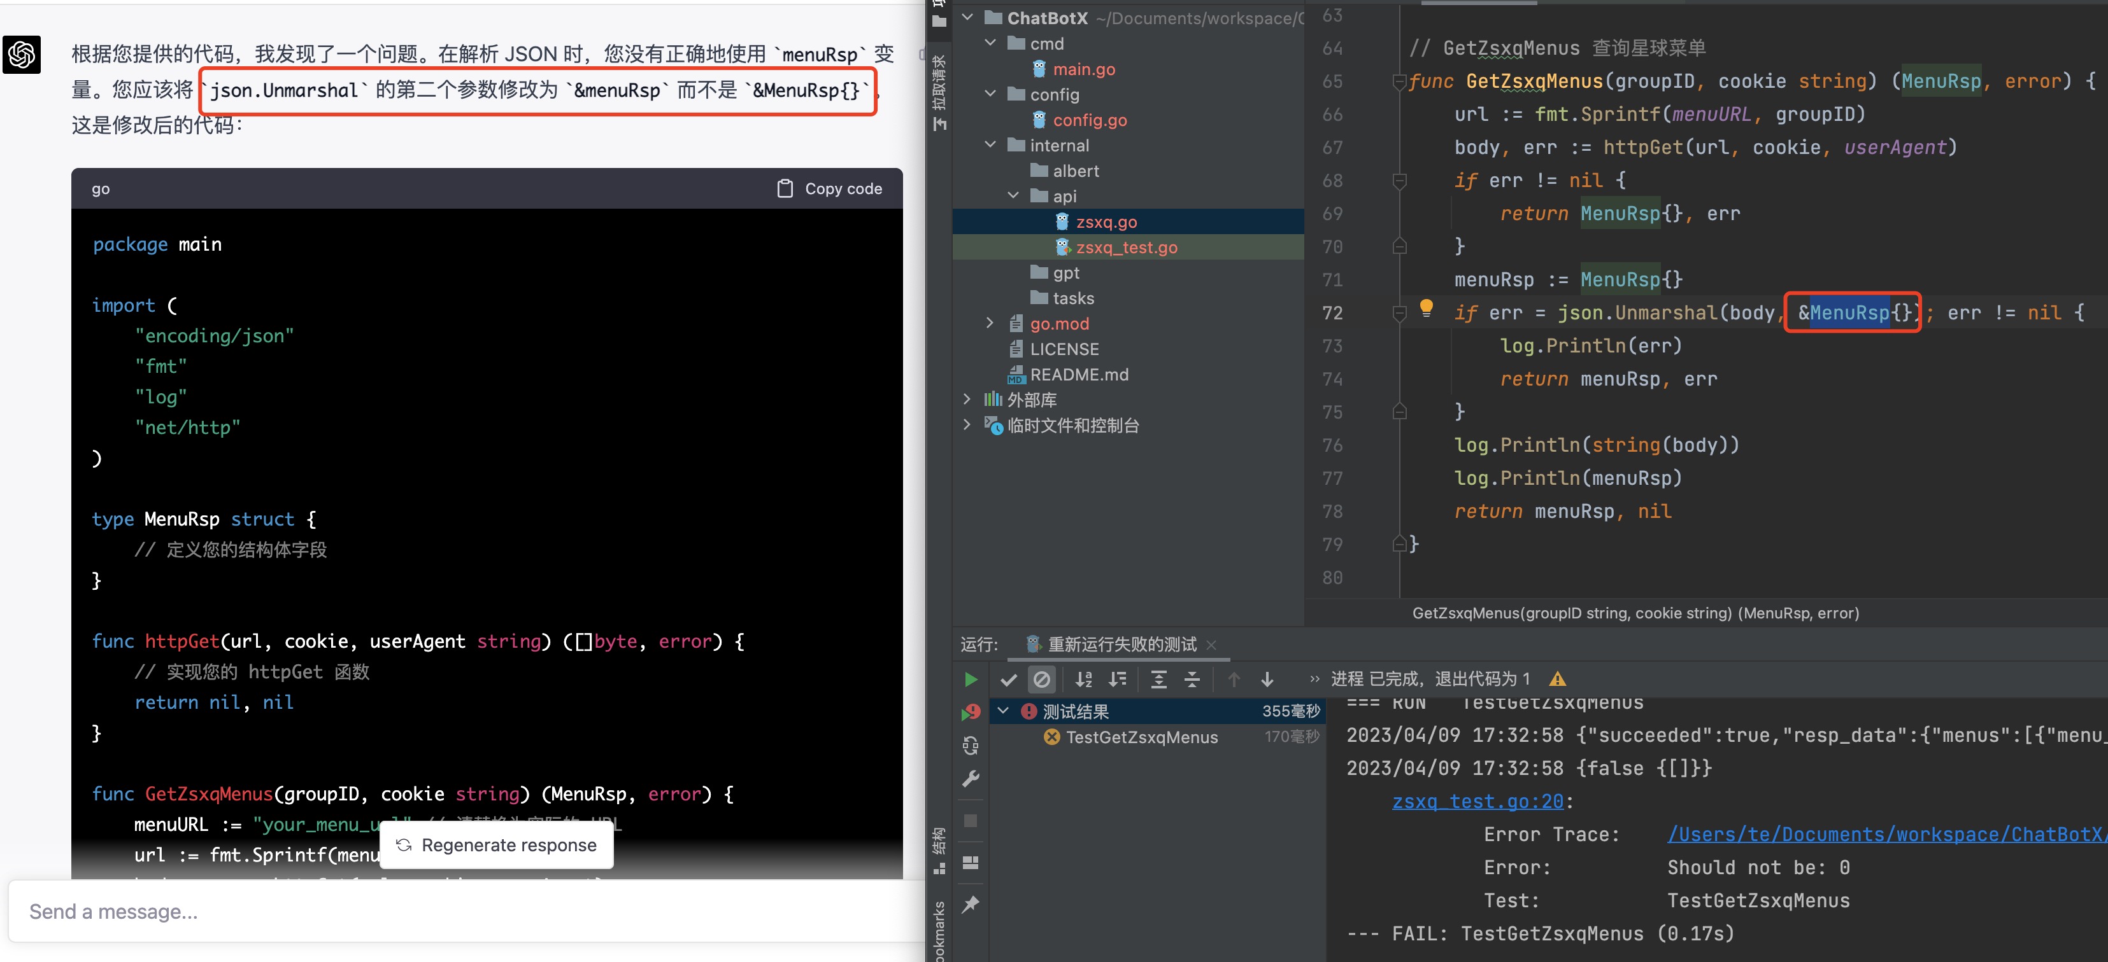Expand the go.mod node
The width and height of the screenshot is (2108, 962).
coord(990,323)
